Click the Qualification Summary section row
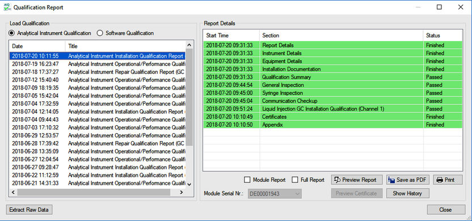 (x=333, y=77)
